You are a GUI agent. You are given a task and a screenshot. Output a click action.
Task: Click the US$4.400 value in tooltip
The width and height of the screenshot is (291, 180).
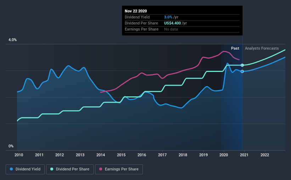(x=172, y=23)
